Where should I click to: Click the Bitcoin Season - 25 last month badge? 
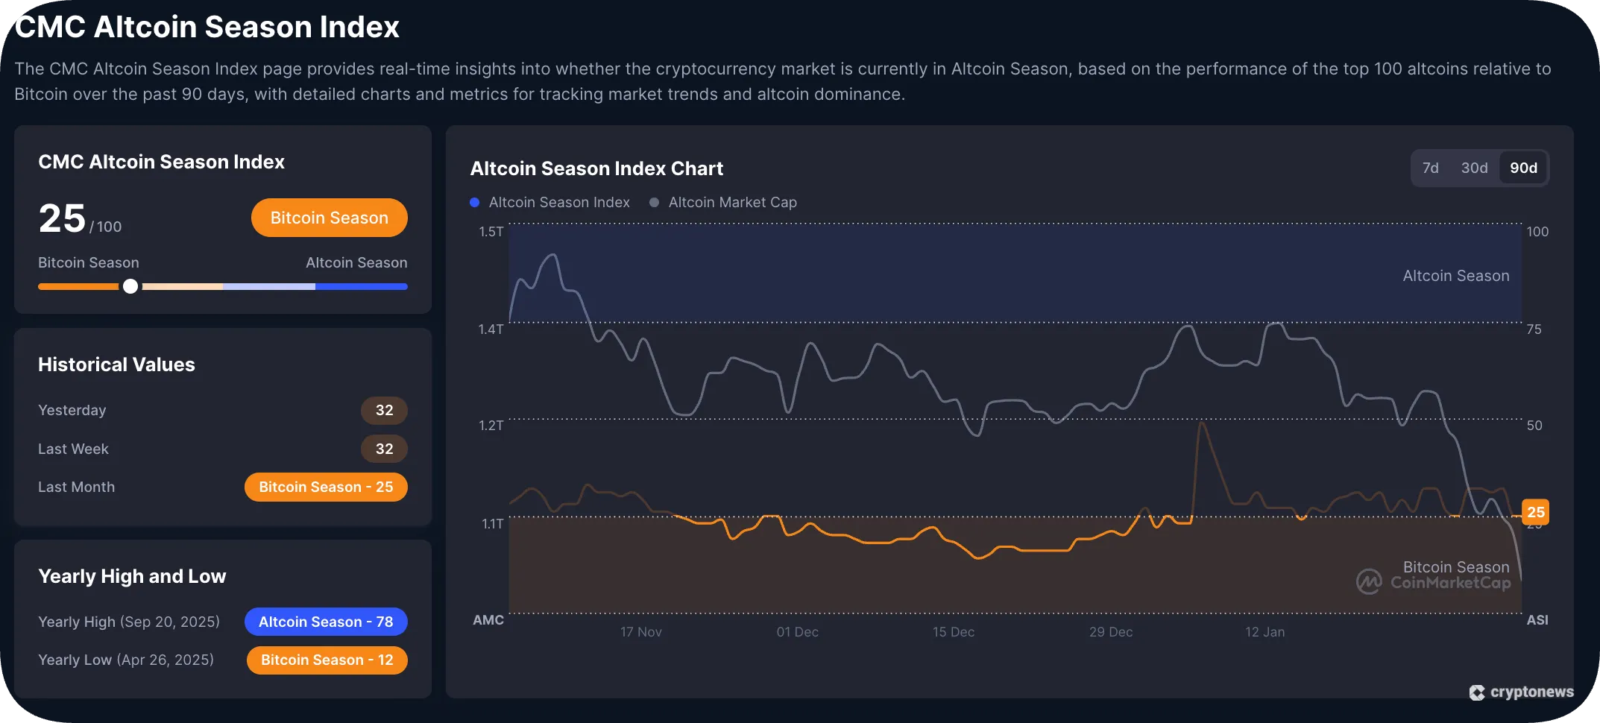(x=326, y=487)
